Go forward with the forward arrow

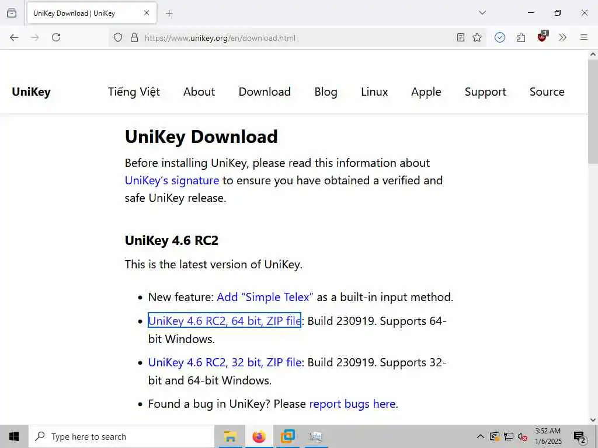[35, 37]
